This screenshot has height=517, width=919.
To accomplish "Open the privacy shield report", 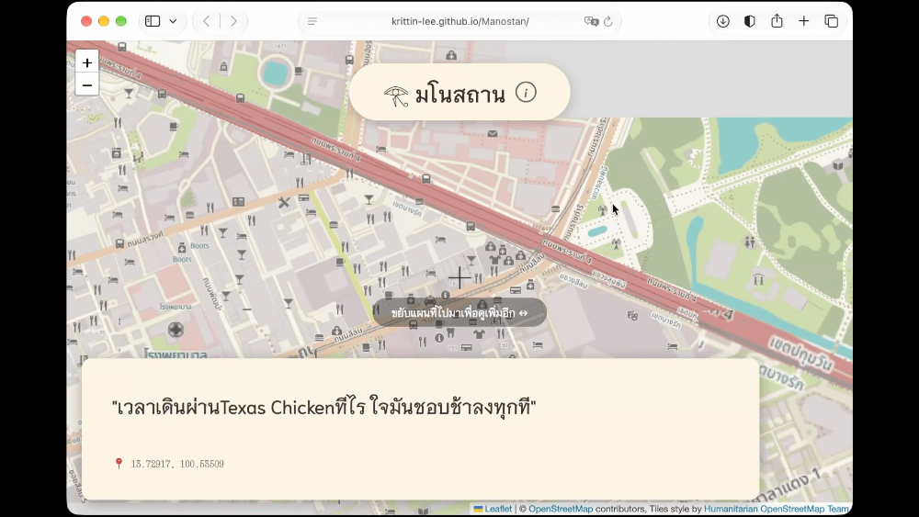I will tap(750, 21).
